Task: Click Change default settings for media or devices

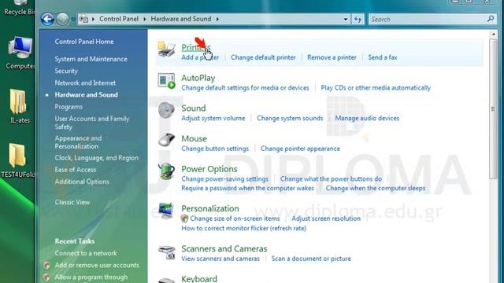Action: 245,87
